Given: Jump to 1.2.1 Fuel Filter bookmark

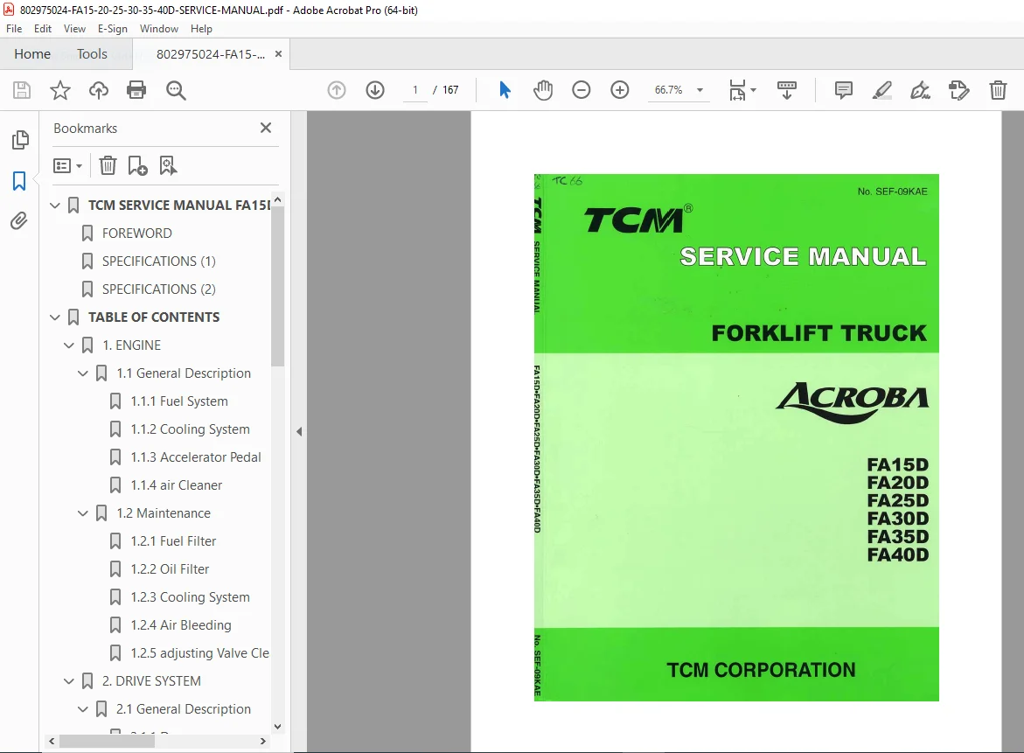Looking at the screenshot, I should click(173, 541).
